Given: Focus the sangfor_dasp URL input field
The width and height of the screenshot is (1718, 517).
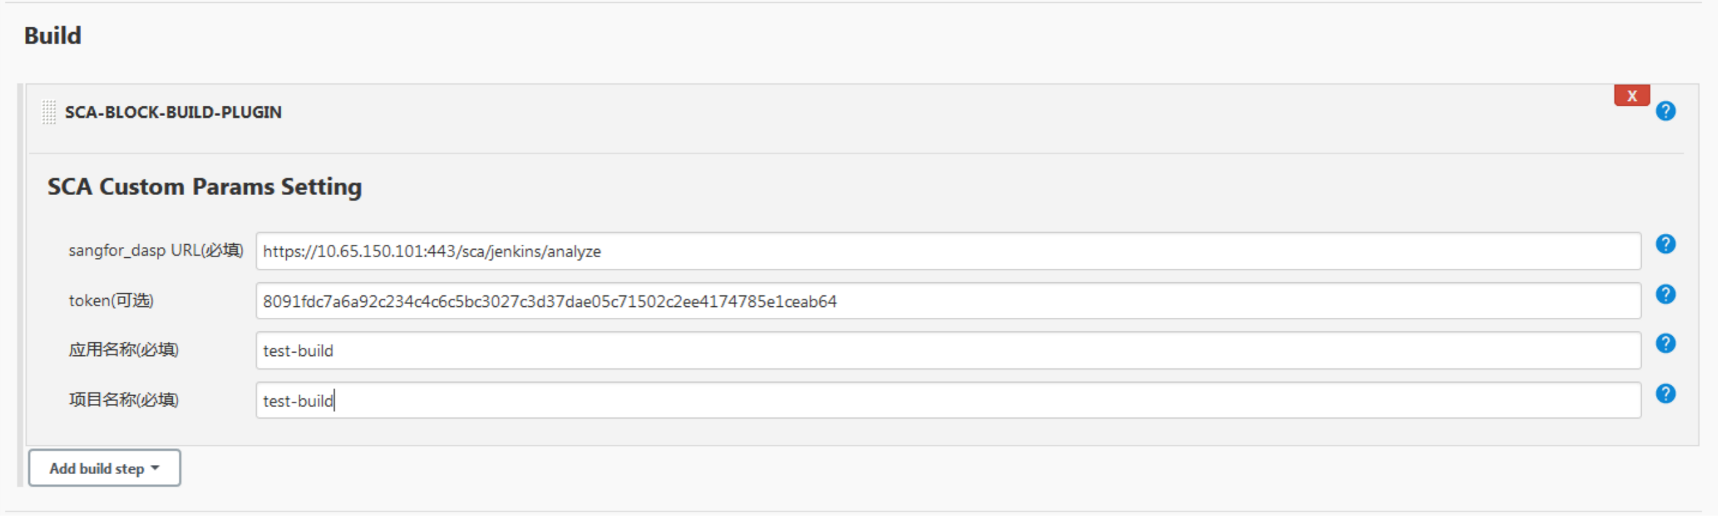Looking at the screenshot, I should tap(947, 252).
